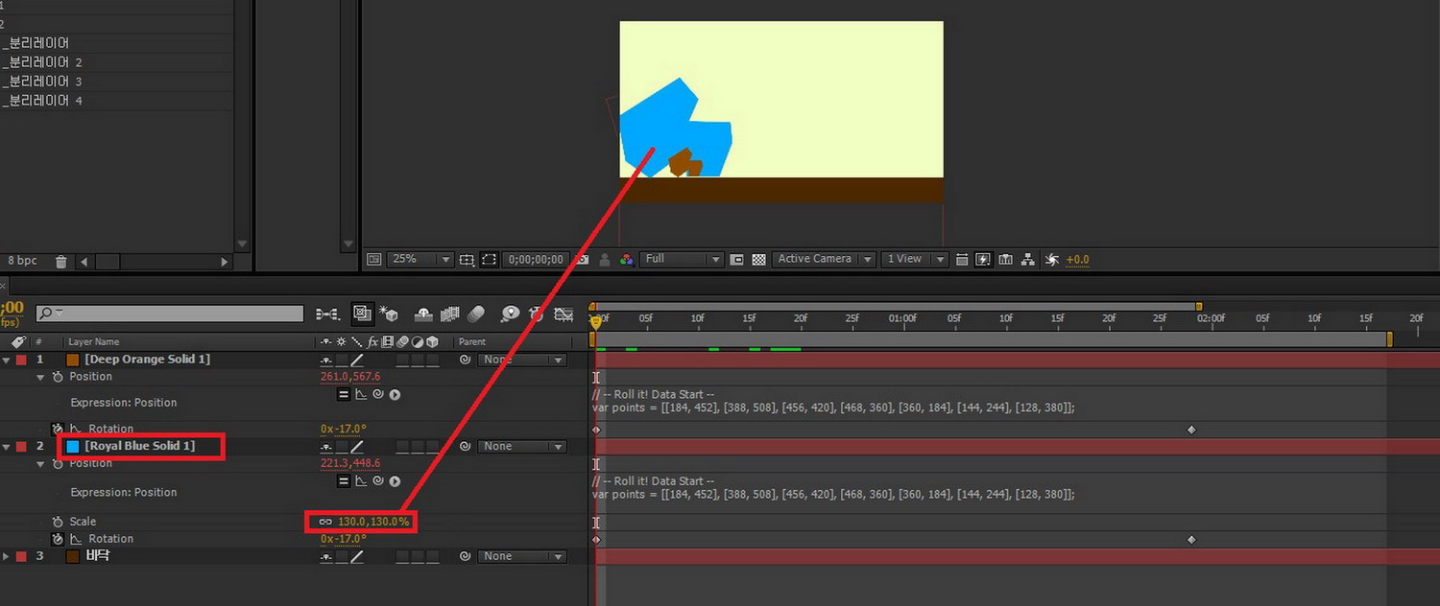Open the 1 View layout dropdown
The image size is (1440, 606).
pyautogui.click(x=915, y=259)
